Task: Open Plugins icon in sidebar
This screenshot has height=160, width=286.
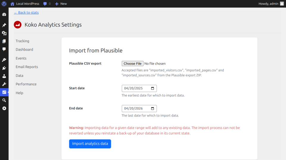Action: tap(4, 68)
